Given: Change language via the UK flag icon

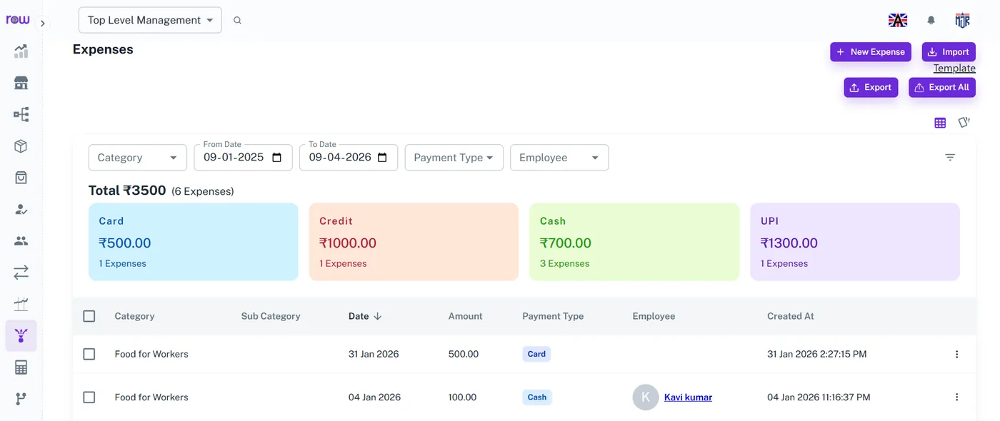Looking at the screenshot, I should [898, 21].
